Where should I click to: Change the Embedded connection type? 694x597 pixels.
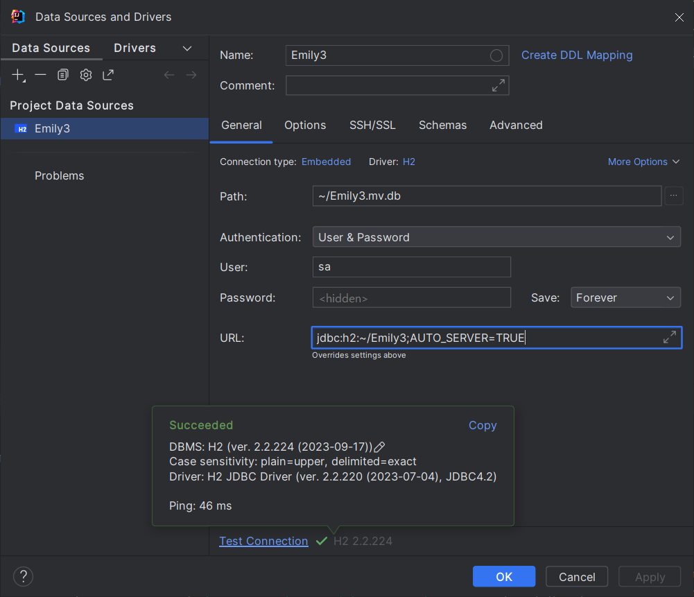(326, 162)
